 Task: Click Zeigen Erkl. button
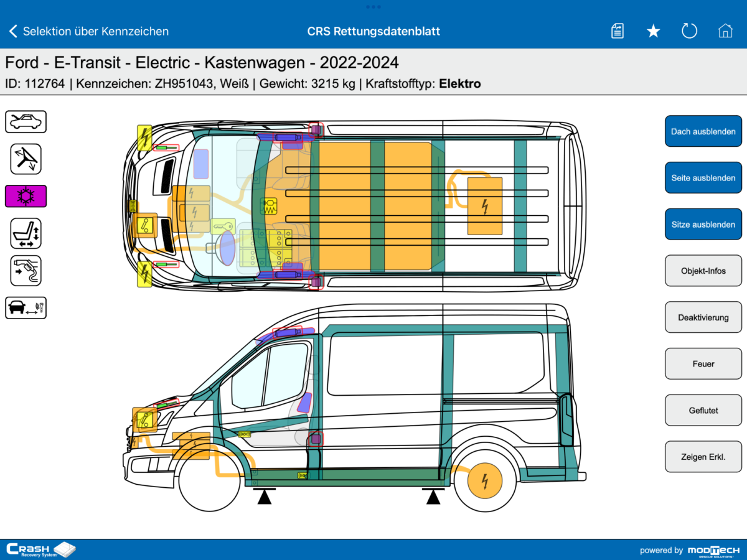click(x=703, y=457)
